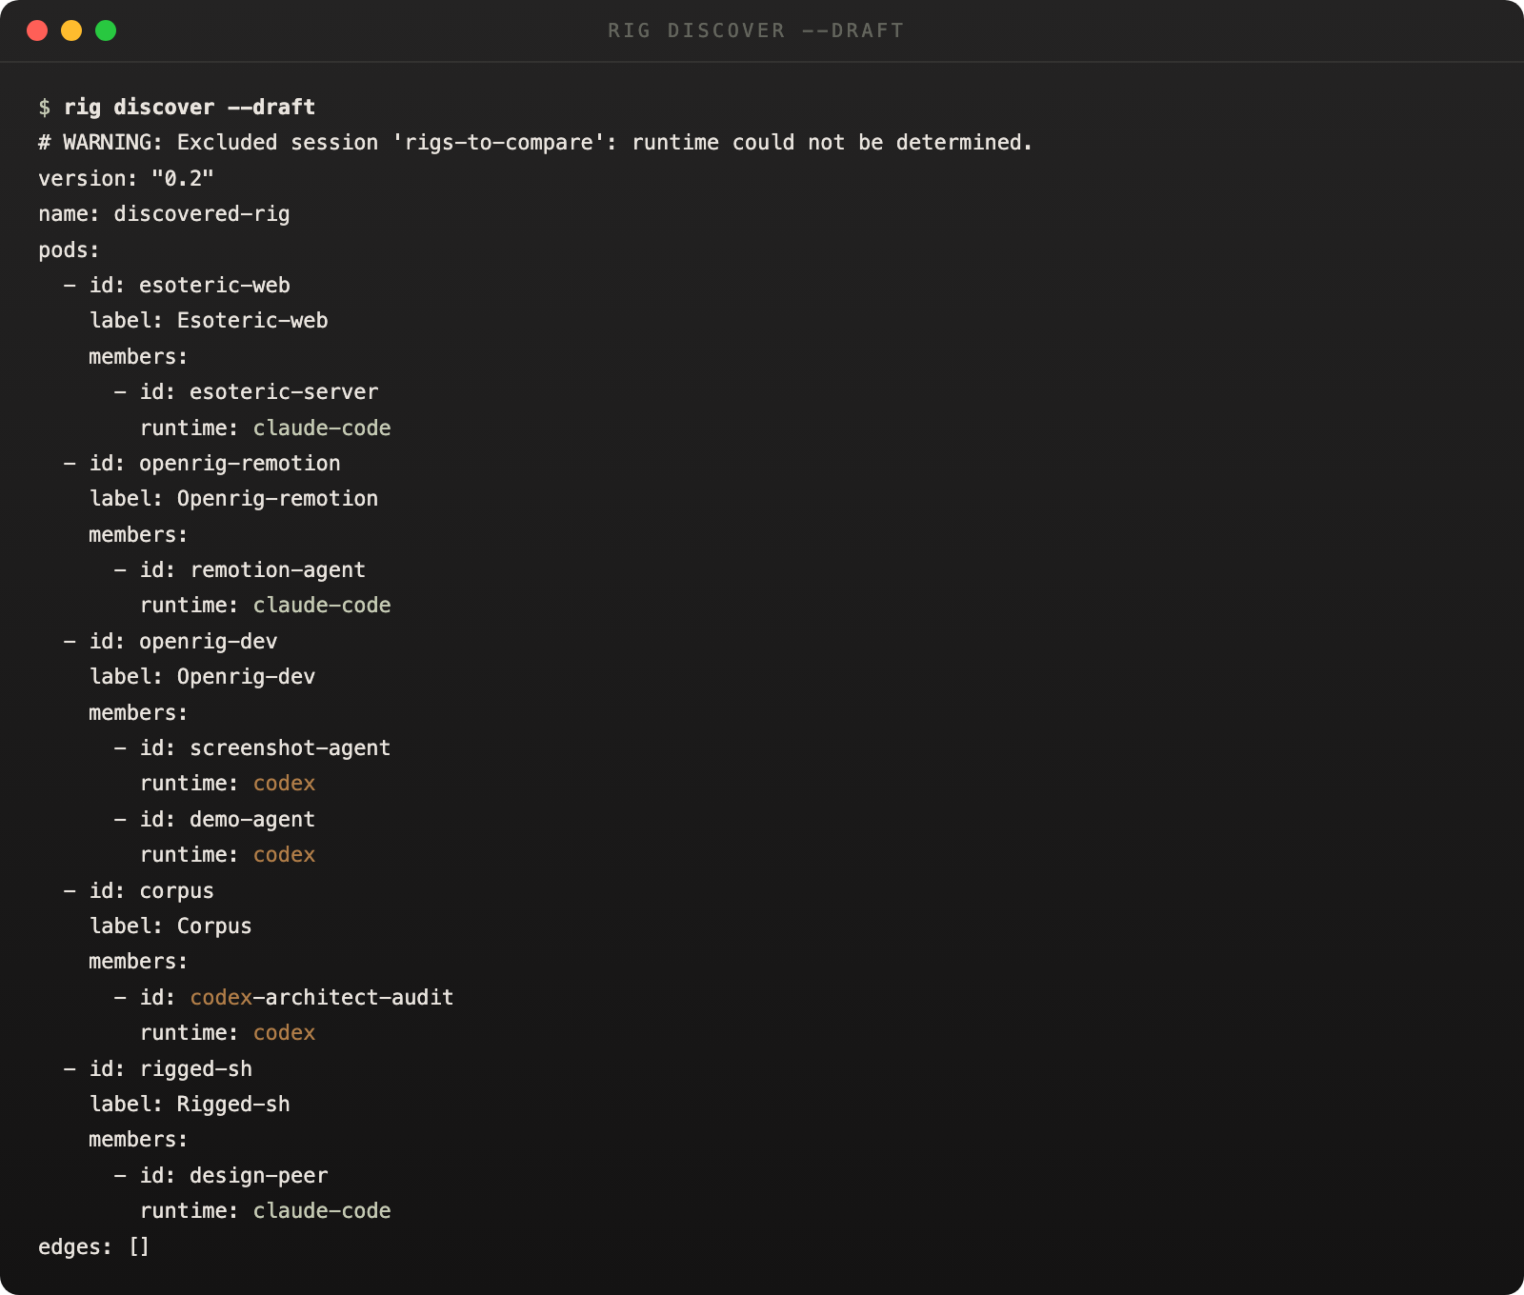This screenshot has width=1524, height=1295.
Task: Click the red close window button
Action: [37, 30]
